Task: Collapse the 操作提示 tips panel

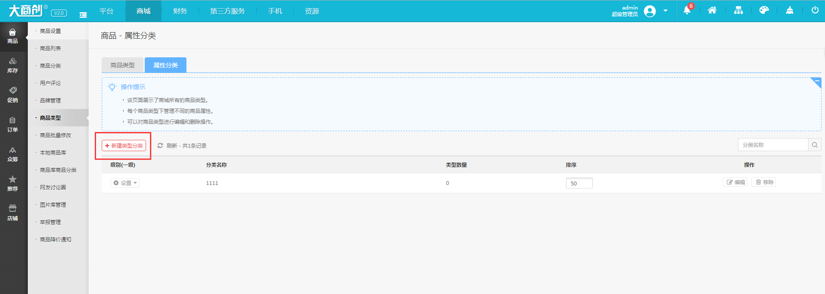Action: pyautogui.click(x=816, y=82)
